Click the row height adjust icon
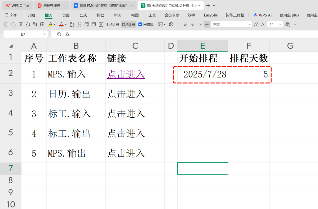 click(72, 24)
